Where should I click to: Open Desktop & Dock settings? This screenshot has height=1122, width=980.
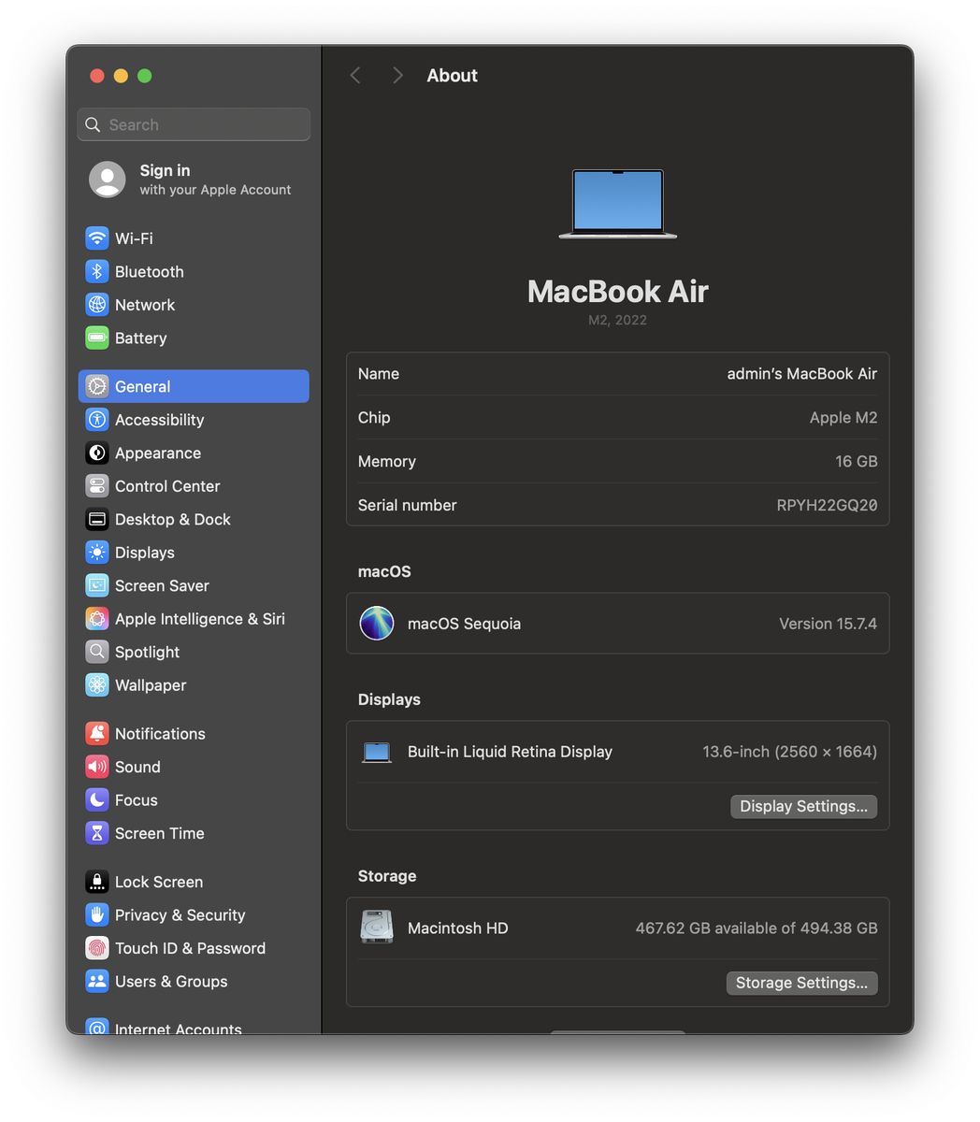(172, 520)
